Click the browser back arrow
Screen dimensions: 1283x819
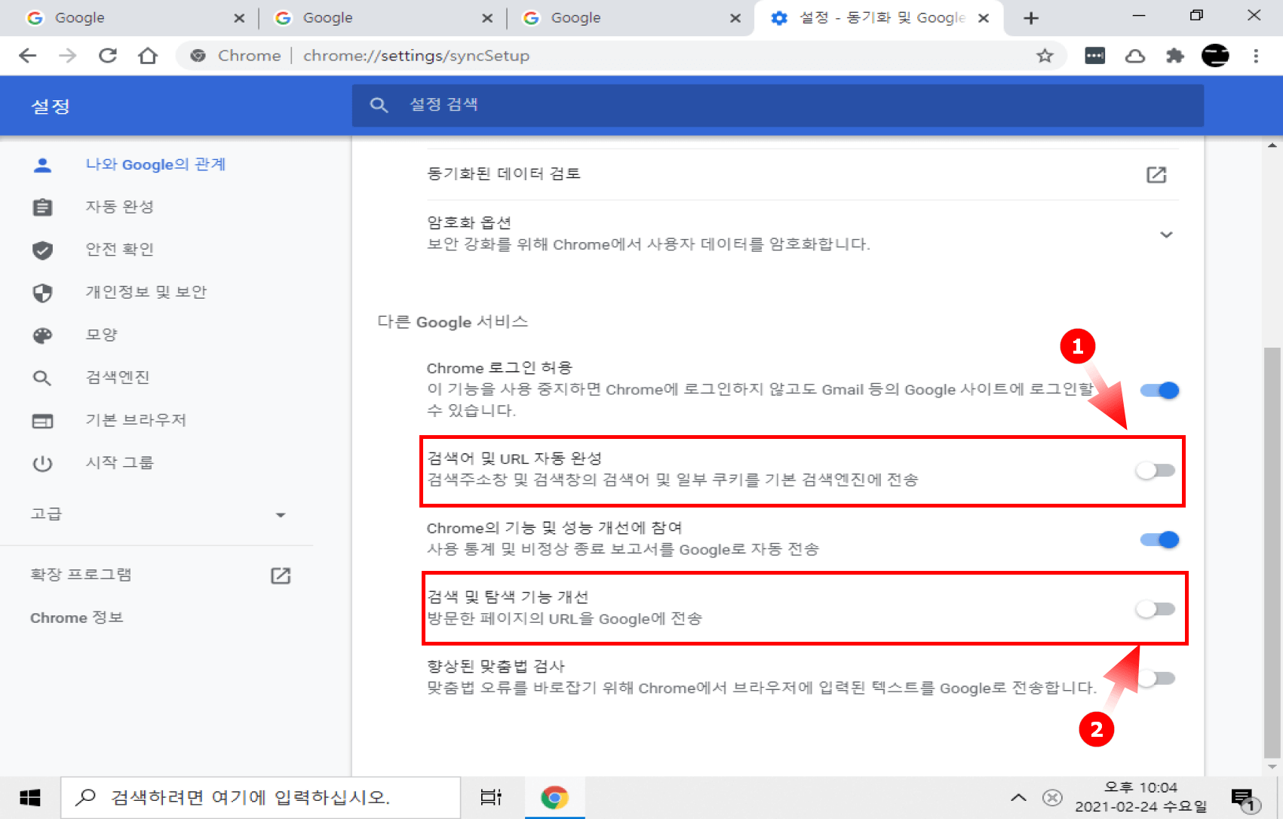[x=28, y=56]
